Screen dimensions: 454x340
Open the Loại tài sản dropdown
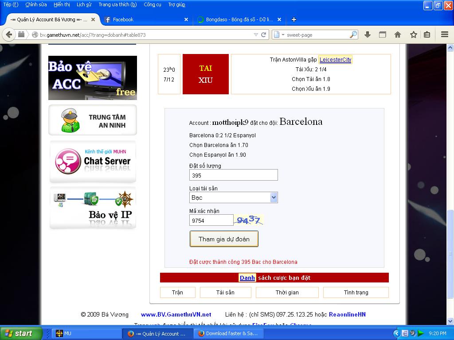click(x=233, y=197)
